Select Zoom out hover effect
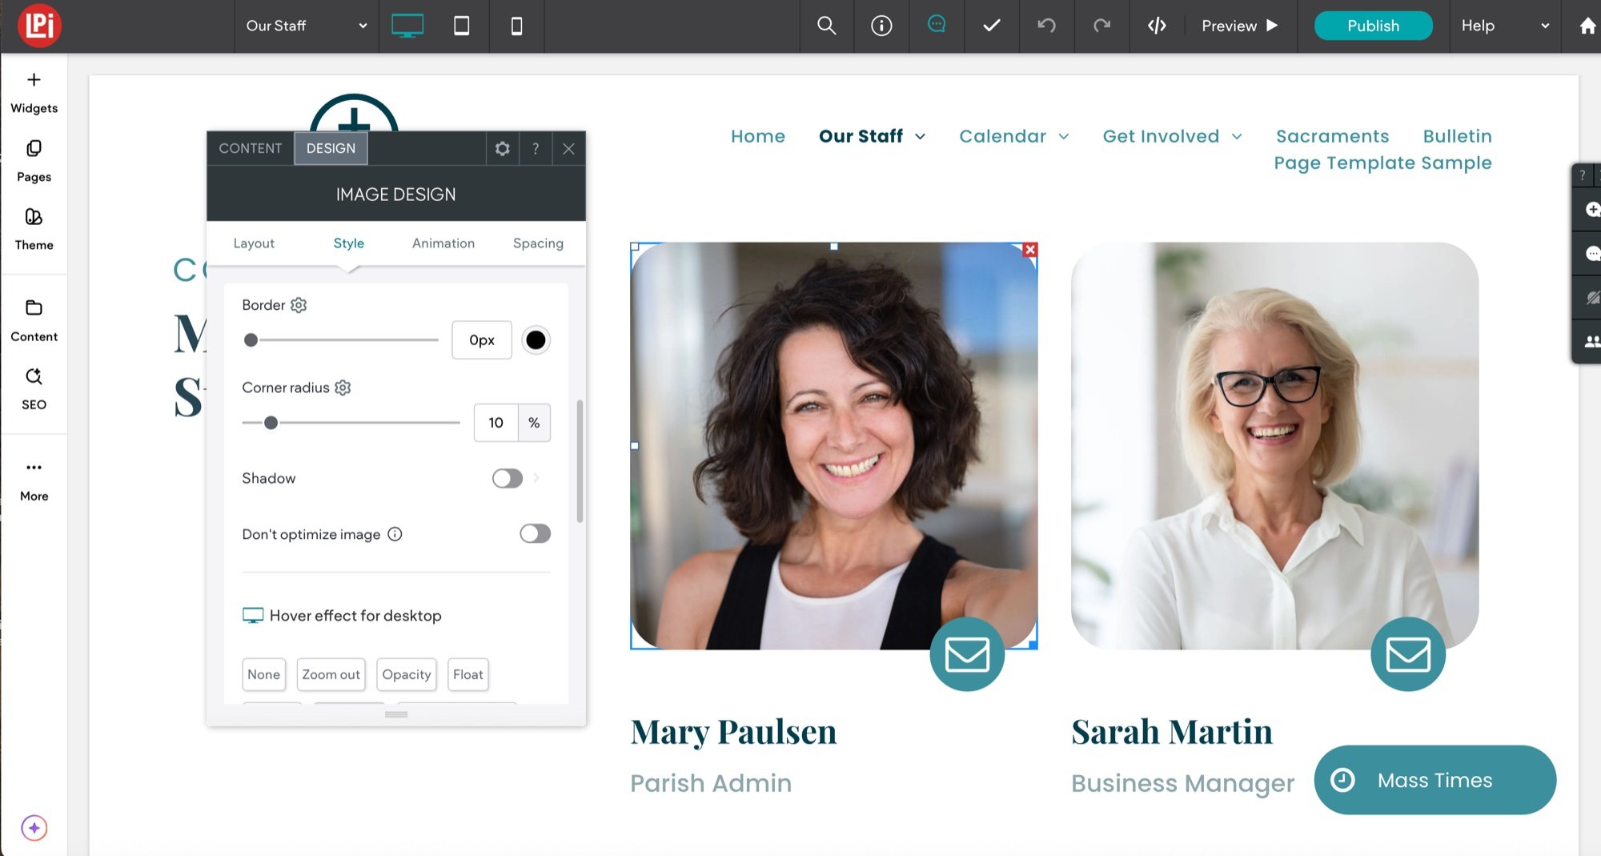1601x856 pixels. [x=331, y=674]
